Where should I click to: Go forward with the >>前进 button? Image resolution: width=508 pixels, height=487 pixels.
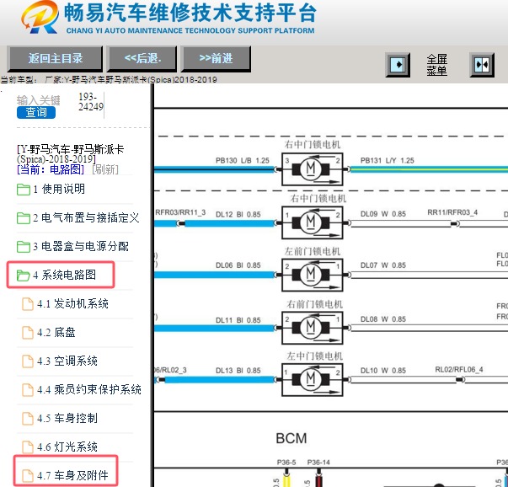coord(216,59)
